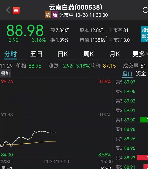
Task: Tap the 09:30 time axis label
Action: coord(6,162)
